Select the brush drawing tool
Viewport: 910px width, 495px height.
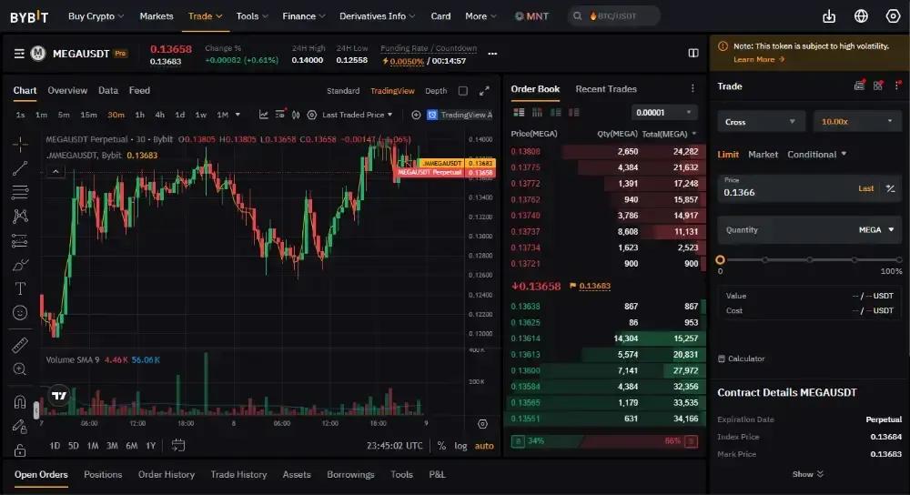pos(20,265)
